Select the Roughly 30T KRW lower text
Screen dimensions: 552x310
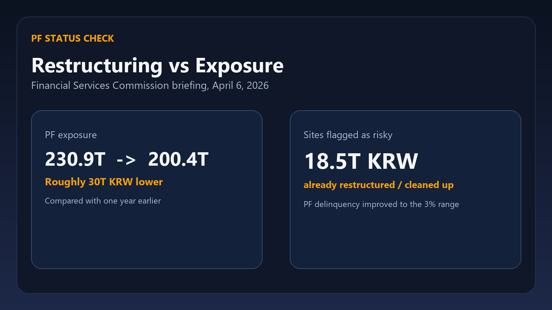click(x=104, y=182)
